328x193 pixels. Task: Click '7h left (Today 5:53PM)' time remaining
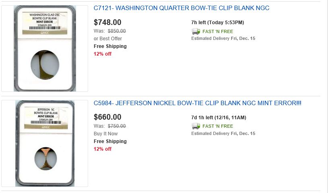[218, 23]
